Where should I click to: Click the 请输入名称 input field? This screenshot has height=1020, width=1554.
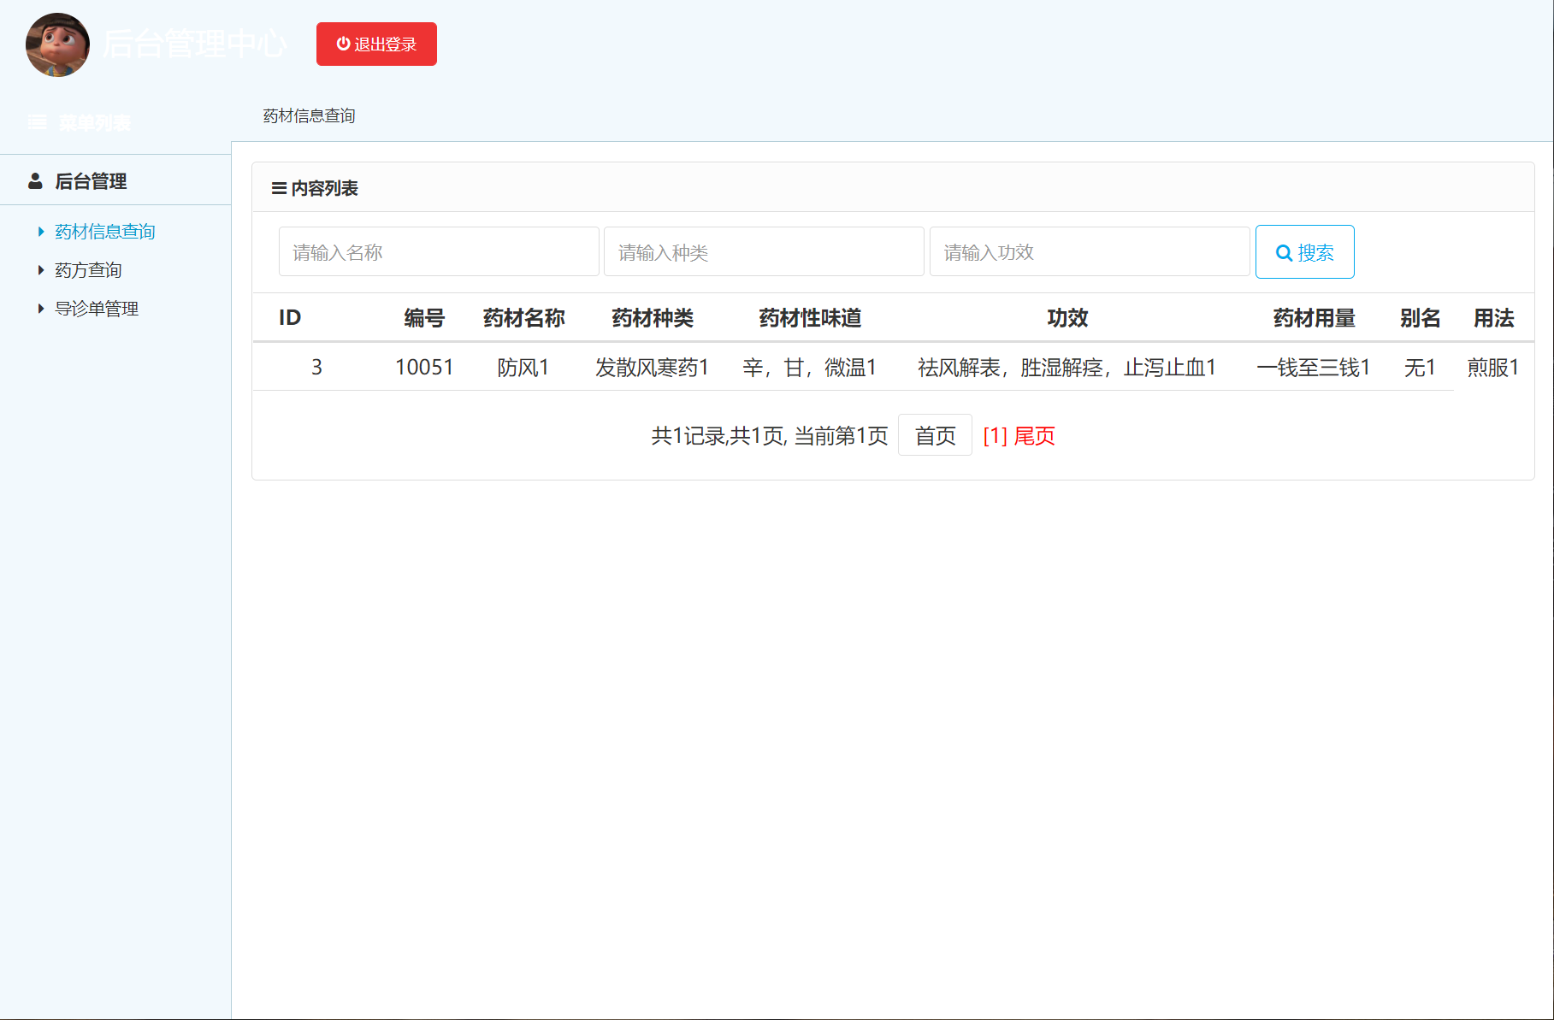click(x=438, y=251)
